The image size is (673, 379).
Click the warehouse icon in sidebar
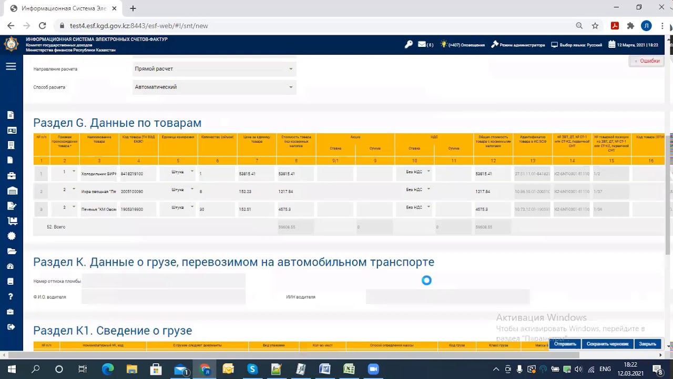[x=11, y=191]
